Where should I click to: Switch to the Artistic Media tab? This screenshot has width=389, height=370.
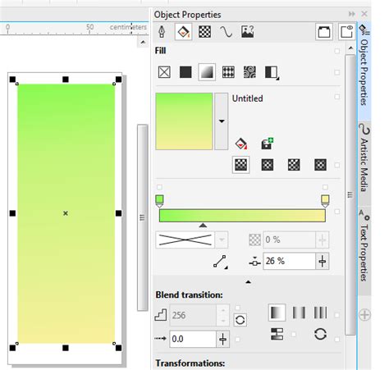point(364,158)
